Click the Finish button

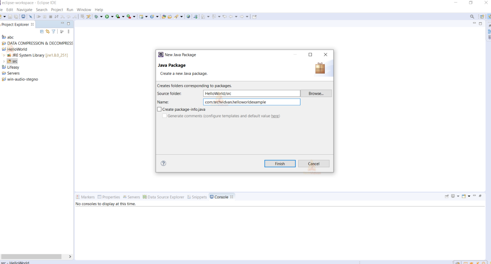click(280, 164)
